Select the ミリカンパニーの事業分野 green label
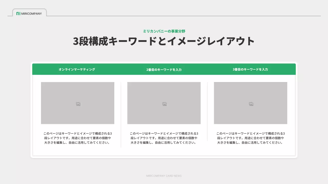 164,31
